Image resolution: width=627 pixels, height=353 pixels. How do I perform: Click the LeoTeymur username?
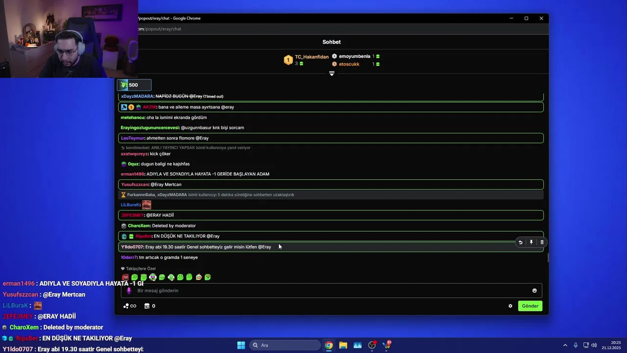coord(132,138)
